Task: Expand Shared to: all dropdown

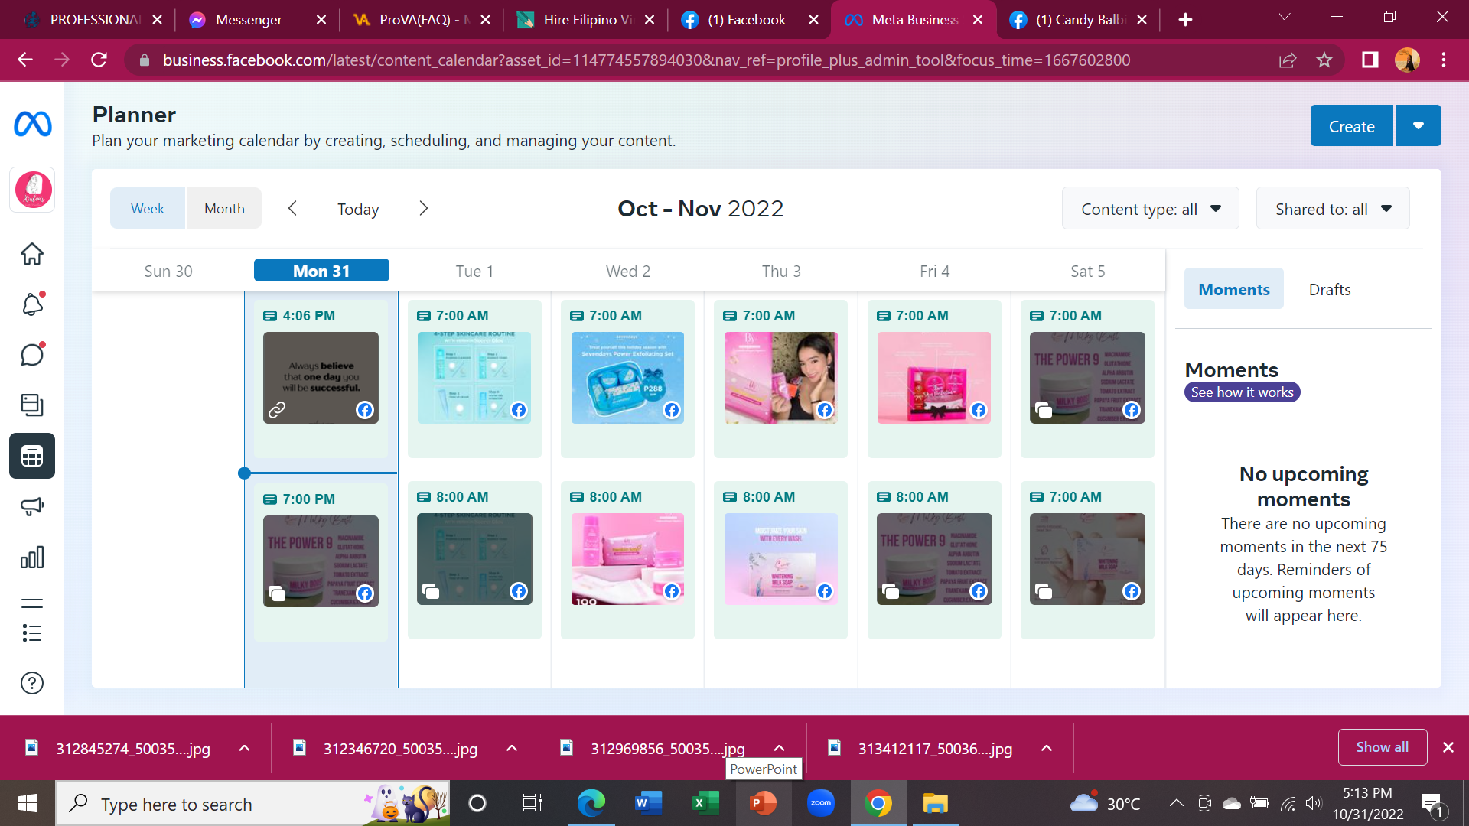Action: pyautogui.click(x=1332, y=209)
